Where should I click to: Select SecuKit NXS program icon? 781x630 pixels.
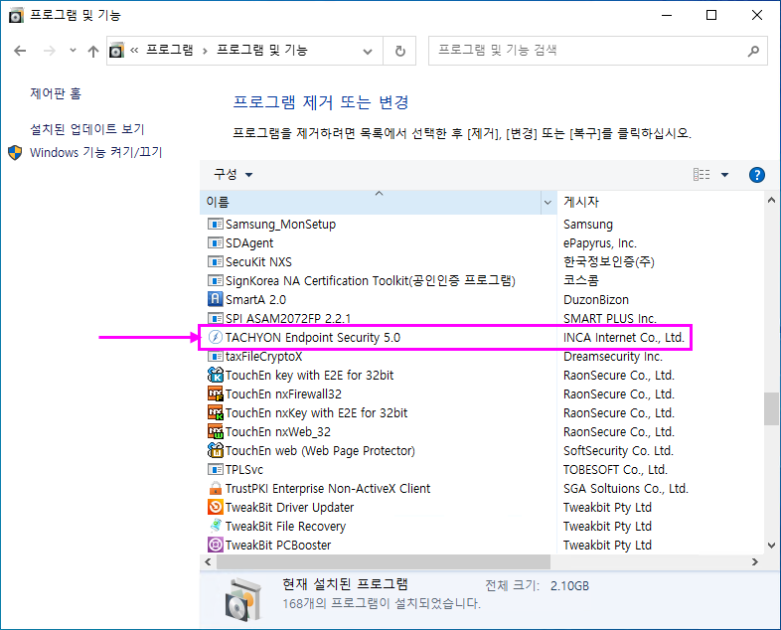coord(216,262)
